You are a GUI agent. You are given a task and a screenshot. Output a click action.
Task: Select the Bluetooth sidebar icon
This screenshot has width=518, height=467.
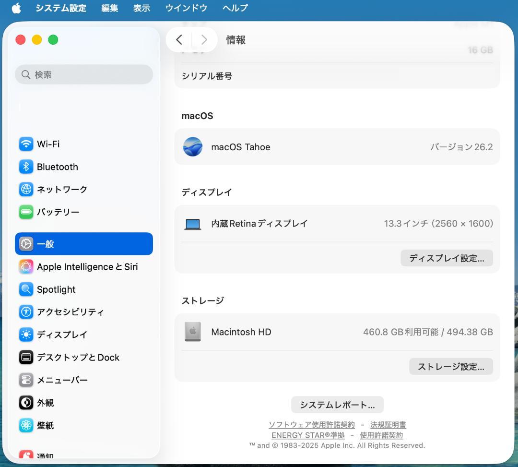[26, 167]
